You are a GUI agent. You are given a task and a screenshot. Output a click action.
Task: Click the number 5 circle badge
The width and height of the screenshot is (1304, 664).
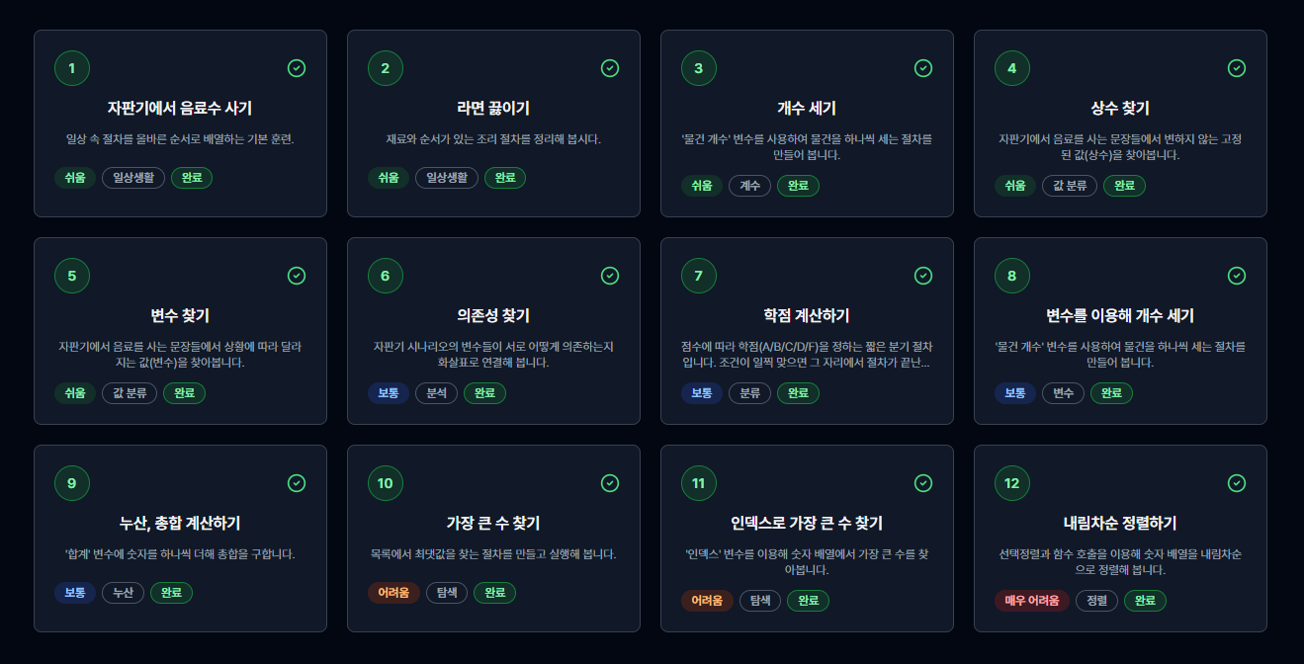coord(72,276)
